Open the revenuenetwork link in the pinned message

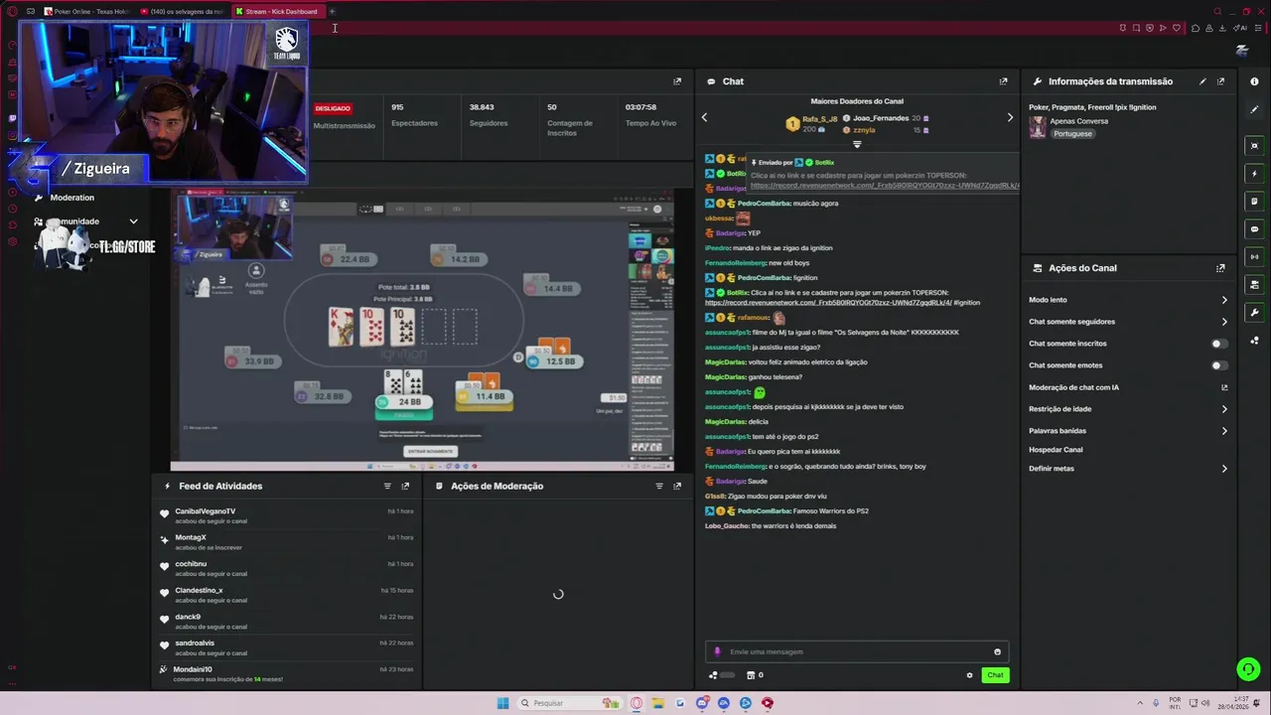point(885,185)
